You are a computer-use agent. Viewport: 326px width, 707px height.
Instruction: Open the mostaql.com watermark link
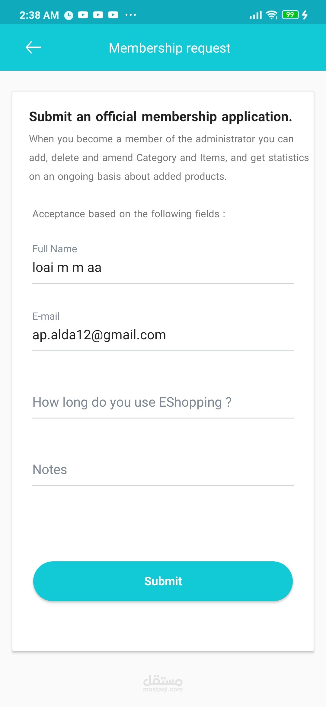[x=163, y=683]
